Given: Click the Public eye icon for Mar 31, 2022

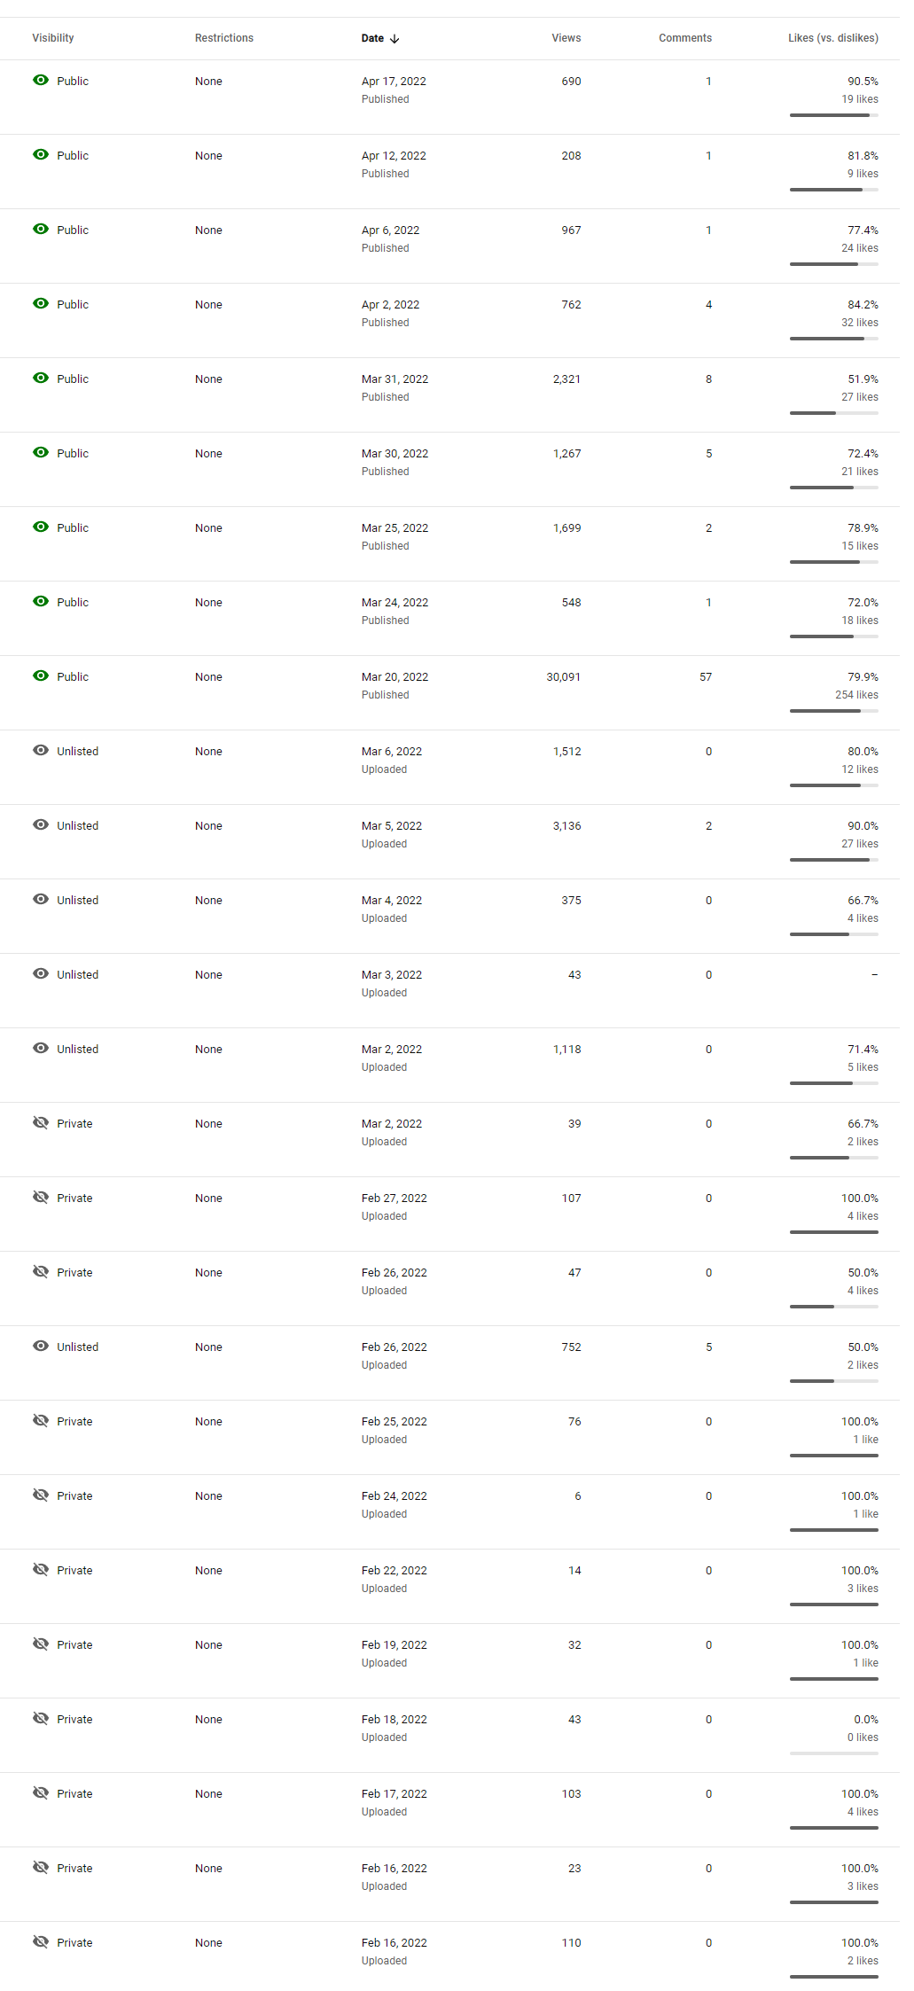Looking at the screenshot, I should (41, 378).
